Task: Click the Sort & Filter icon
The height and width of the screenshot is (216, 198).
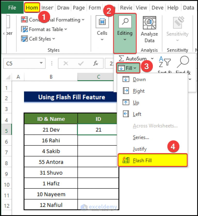Action: [x=164, y=62]
